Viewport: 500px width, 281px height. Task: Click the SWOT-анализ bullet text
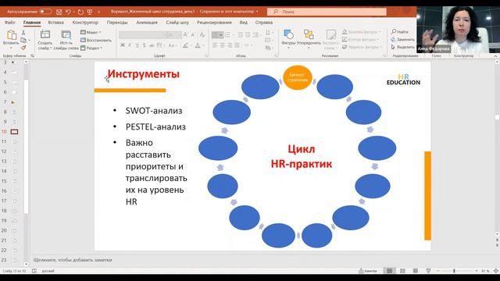pos(154,111)
